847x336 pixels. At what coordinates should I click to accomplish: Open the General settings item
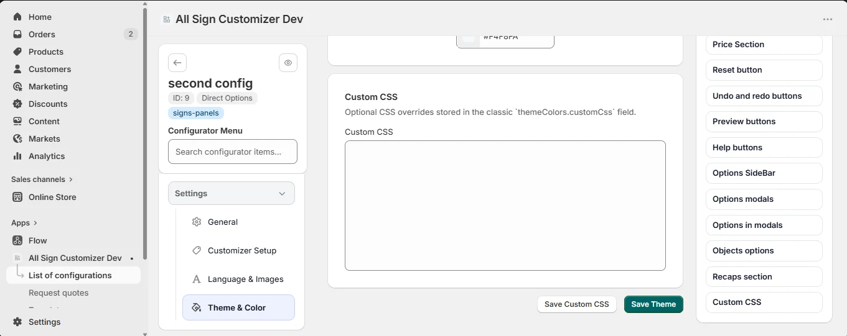[238, 222]
